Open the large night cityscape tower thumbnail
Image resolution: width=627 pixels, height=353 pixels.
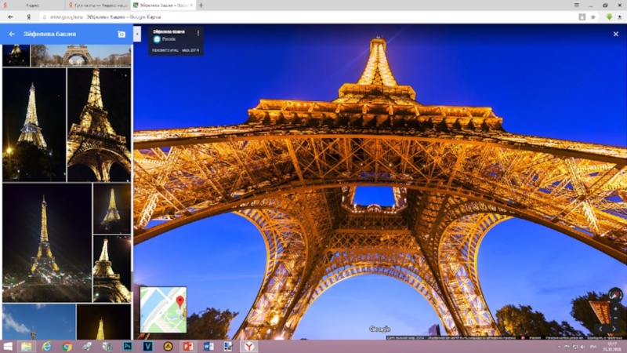point(47,242)
